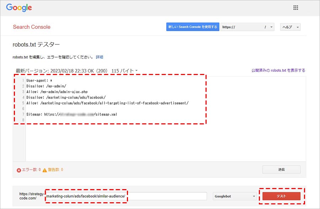The height and width of the screenshot is (209, 320).
Task: Click the Disallow /wp-admin/ line
Action: click(x=46, y=86)
